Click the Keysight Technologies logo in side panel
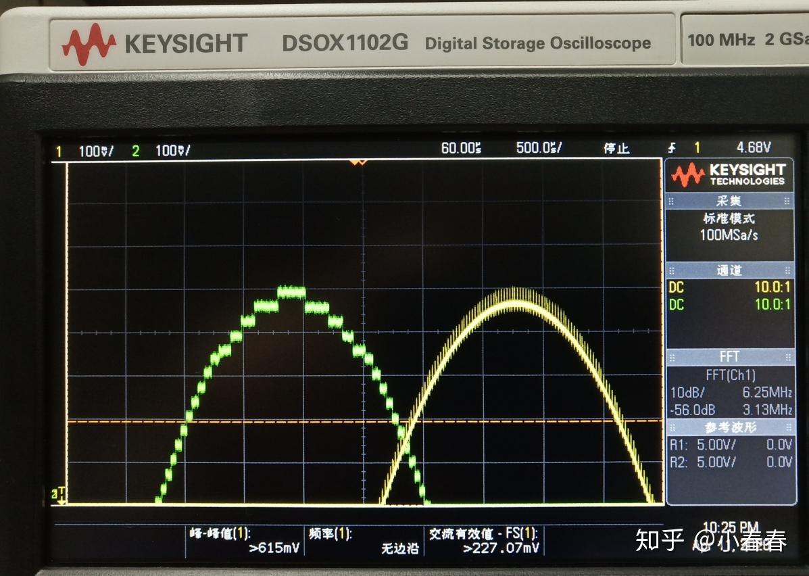This screenshot has width=809, height=576. click(x=729, y=175)
